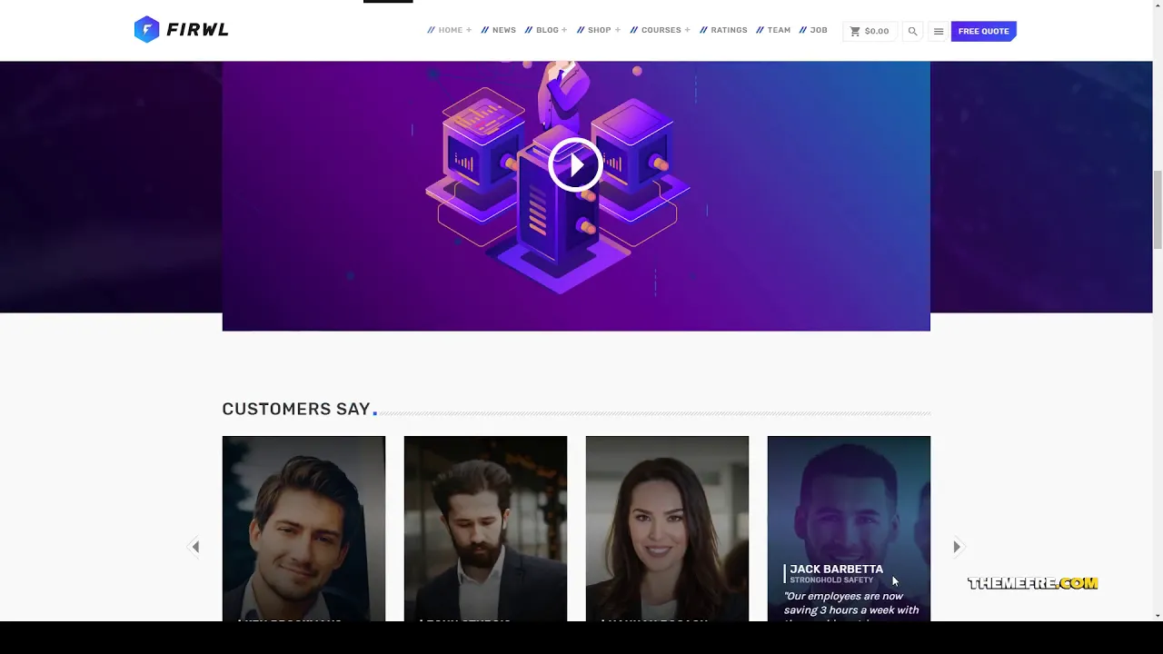Play the video with the circular play button

[x=575, y=164]
